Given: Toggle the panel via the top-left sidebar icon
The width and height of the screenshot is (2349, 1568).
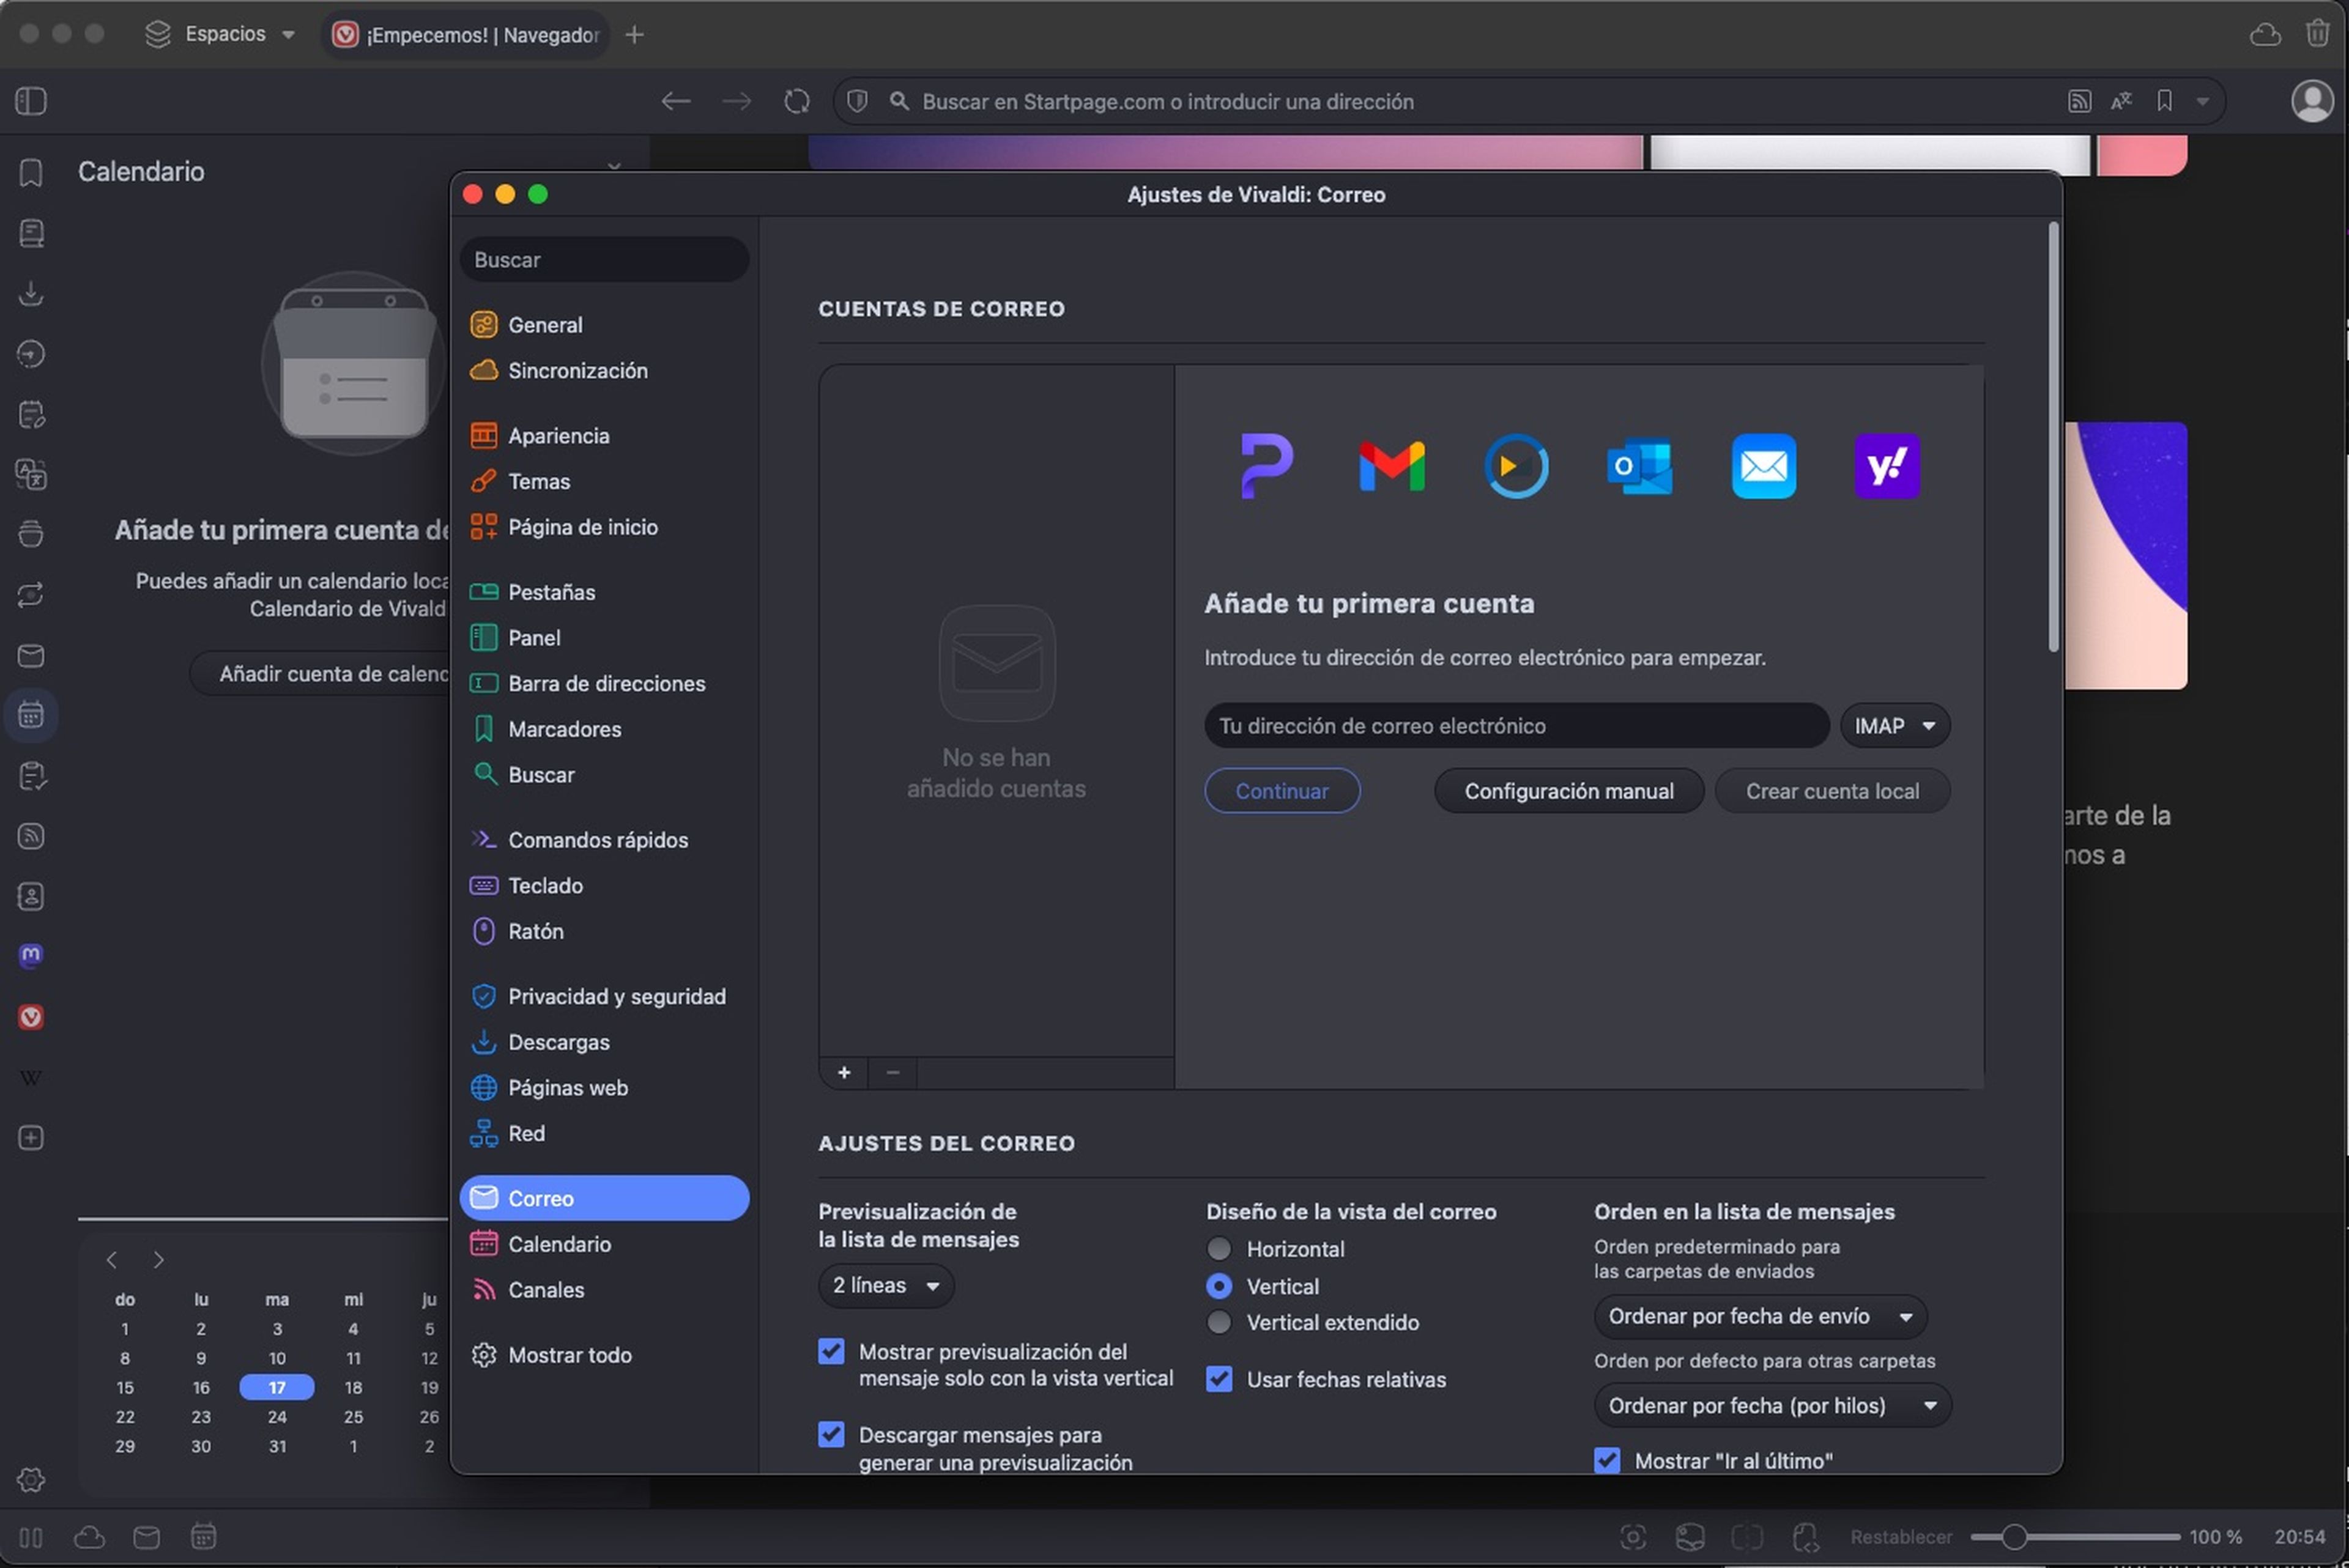Looking at the screenshot, I should (31, 101).
